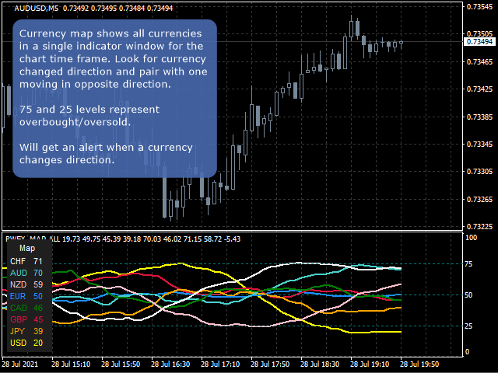
Task: Select the EUR 50 legend row
Action: 26,297
